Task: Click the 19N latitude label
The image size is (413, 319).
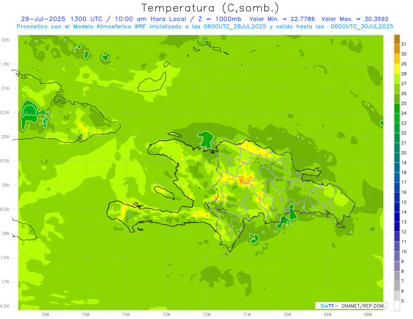Action: [x=6, y=185]
